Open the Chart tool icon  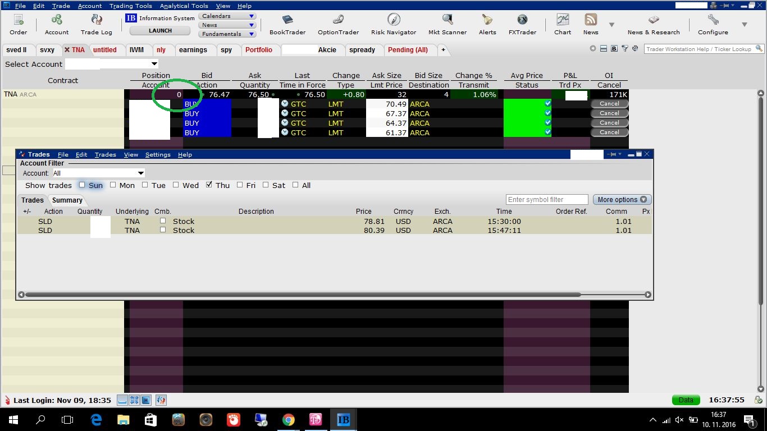tap(563, 25)
